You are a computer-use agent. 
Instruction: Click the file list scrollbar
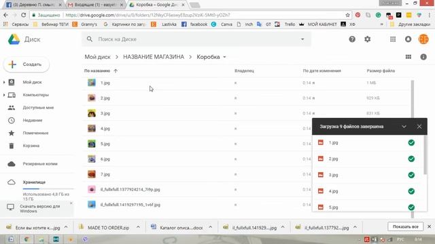click(413, 100)
